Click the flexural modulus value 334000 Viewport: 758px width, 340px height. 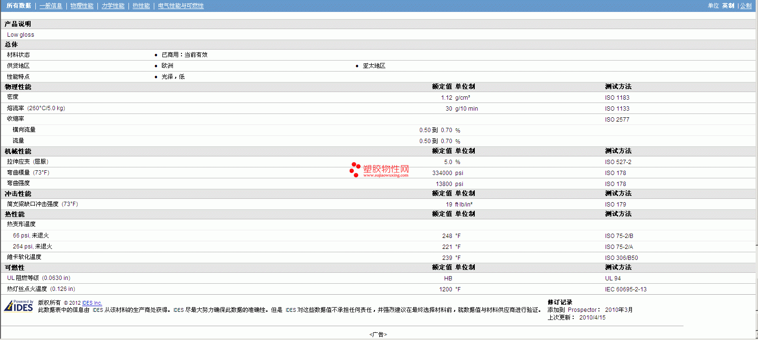[x=442, y=173]
